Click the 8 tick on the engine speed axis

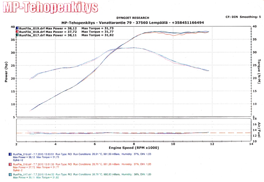(134, 144)
